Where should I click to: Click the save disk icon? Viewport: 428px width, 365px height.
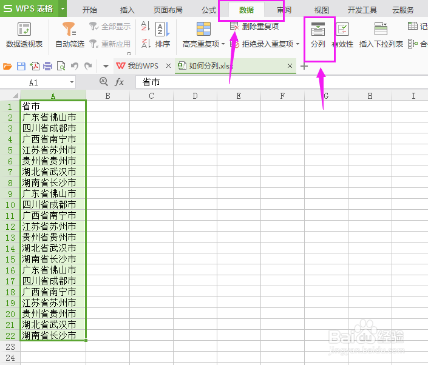tap(21, 66)
